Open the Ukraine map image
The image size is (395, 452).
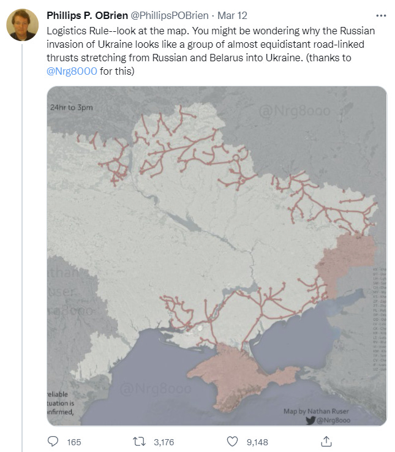click(217, 245)
